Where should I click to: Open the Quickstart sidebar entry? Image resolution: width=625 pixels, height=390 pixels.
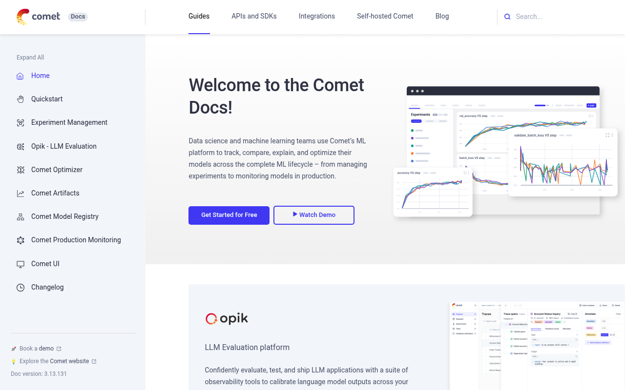47,99
